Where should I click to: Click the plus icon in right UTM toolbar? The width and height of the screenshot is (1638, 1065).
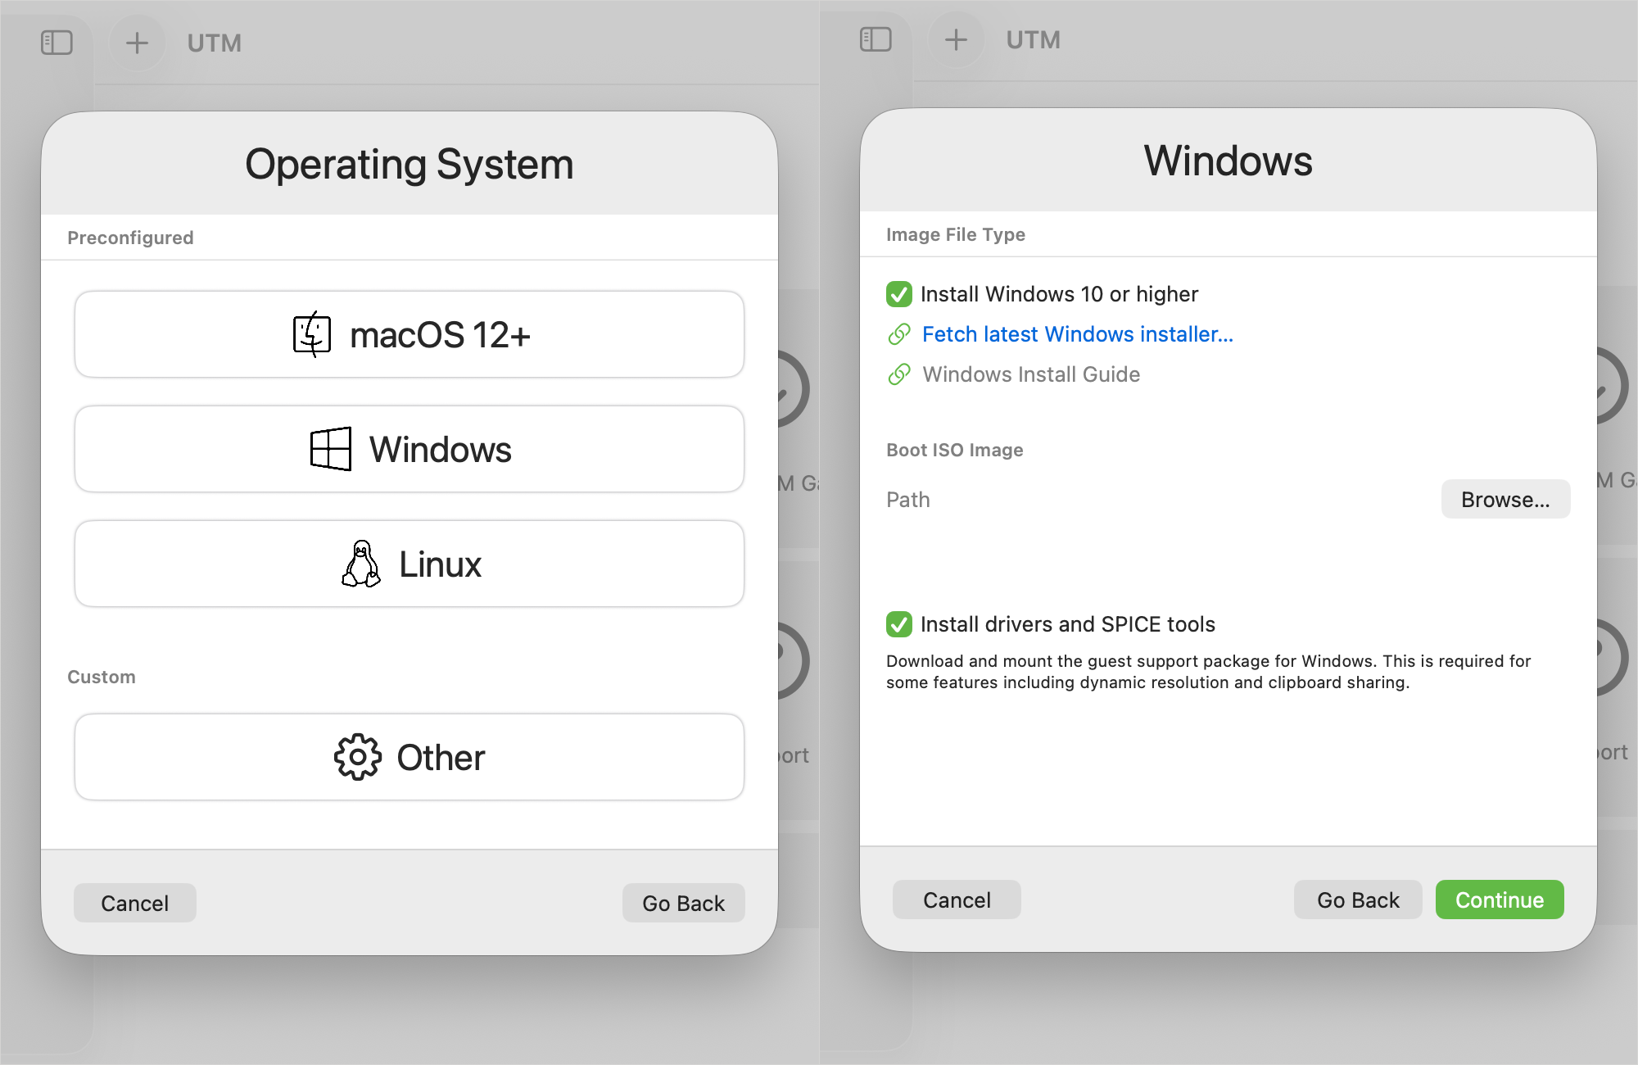coord(956,39)
